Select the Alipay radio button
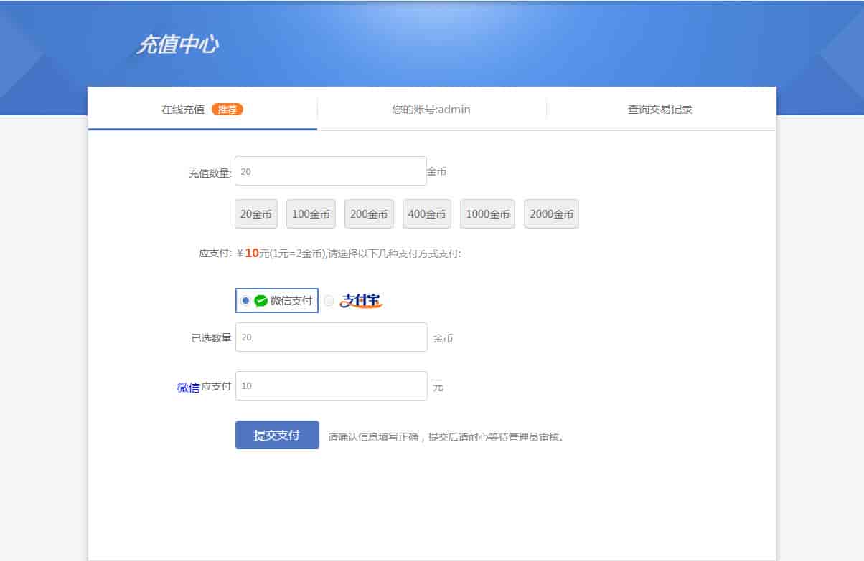Screen dimensions: 864x561 (x=329, y=301)
